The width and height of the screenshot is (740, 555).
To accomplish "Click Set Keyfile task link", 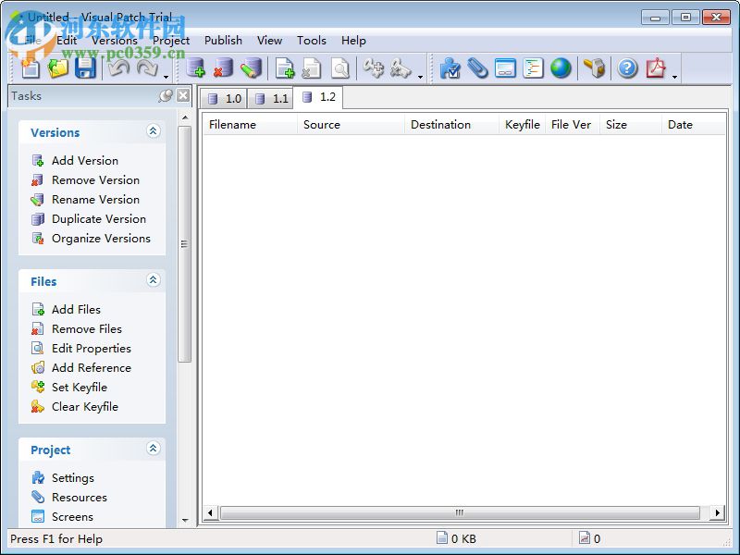I will [x=80, y=387].
